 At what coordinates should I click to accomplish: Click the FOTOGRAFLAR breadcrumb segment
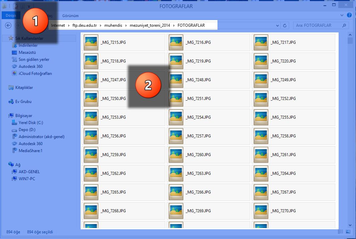[191, 25]
